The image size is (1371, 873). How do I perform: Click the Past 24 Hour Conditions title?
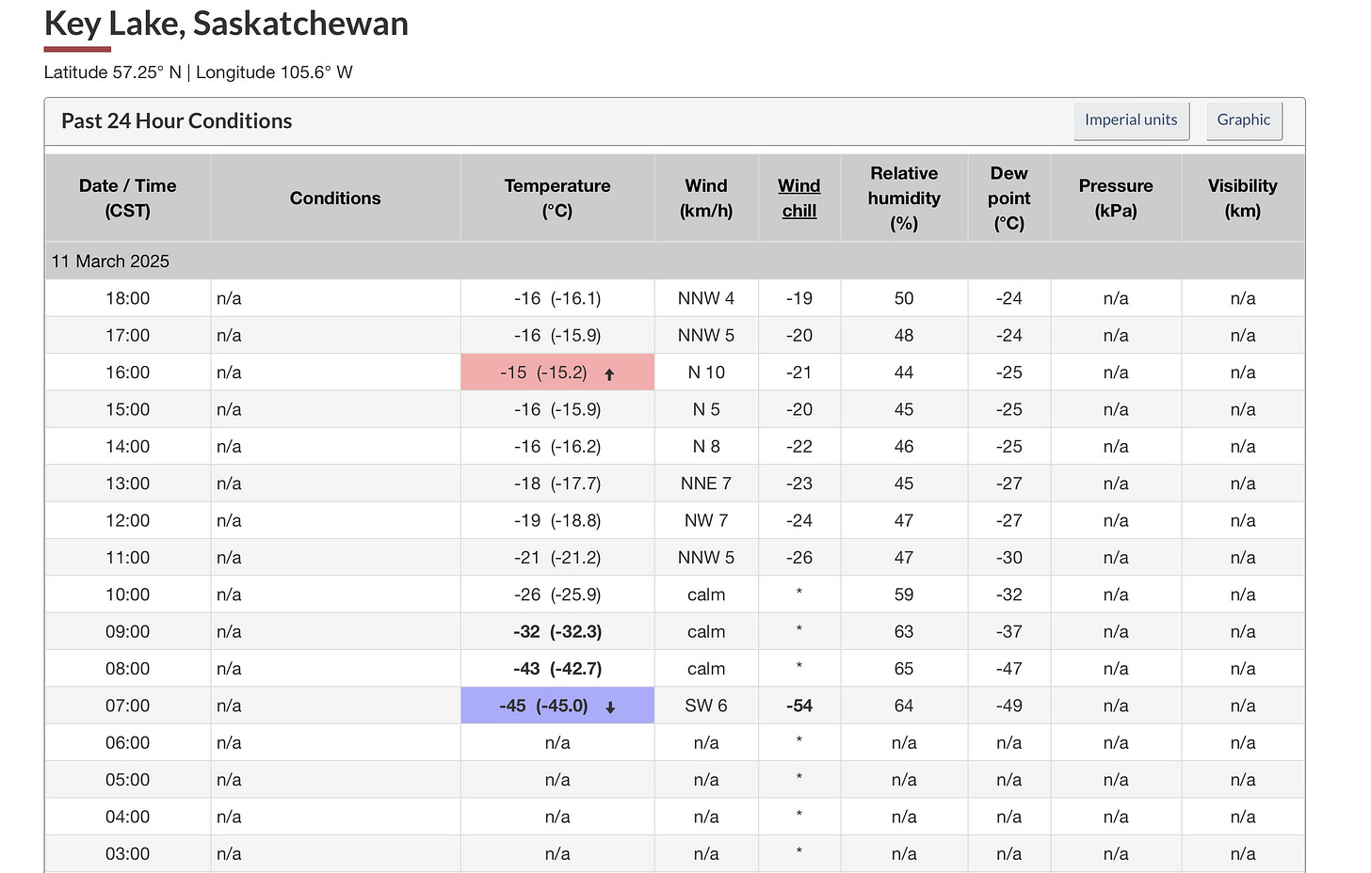point(177,121)
